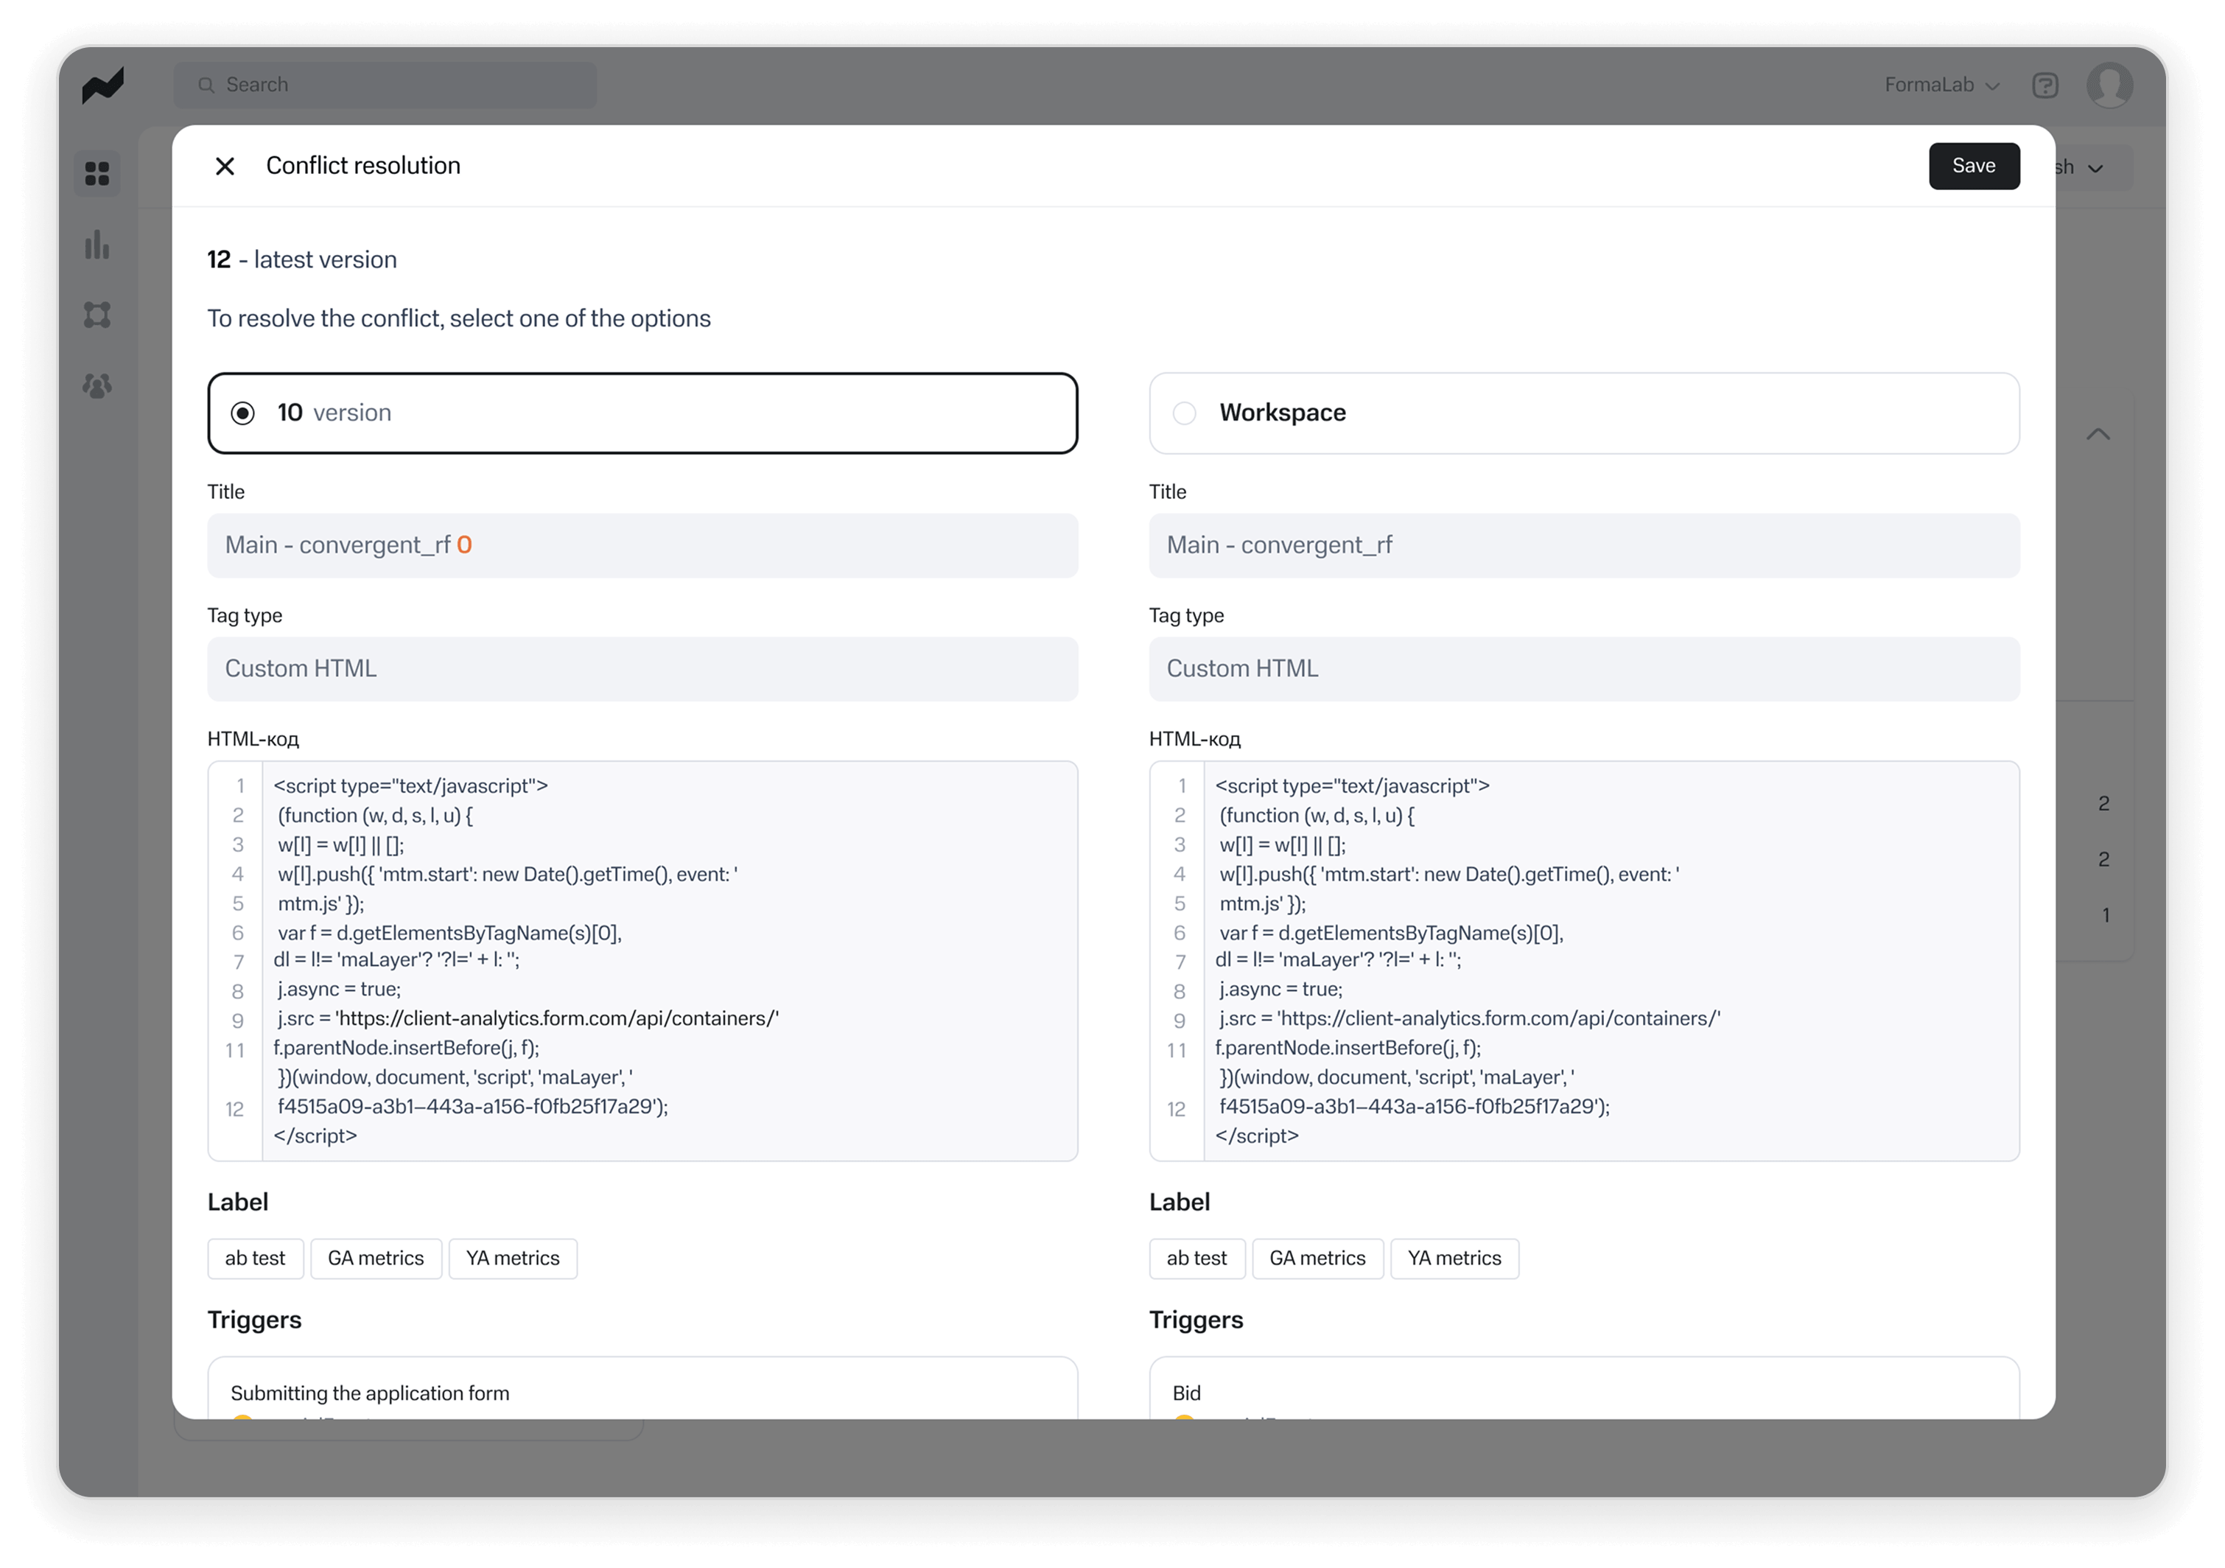Save the conflict resolution
The image size is (2225, 1568).
pos(1973,166)
